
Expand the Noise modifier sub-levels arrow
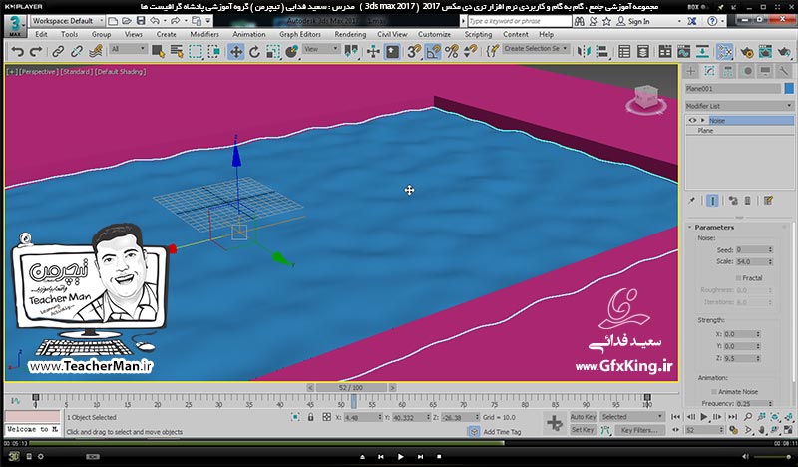[703, 120]
